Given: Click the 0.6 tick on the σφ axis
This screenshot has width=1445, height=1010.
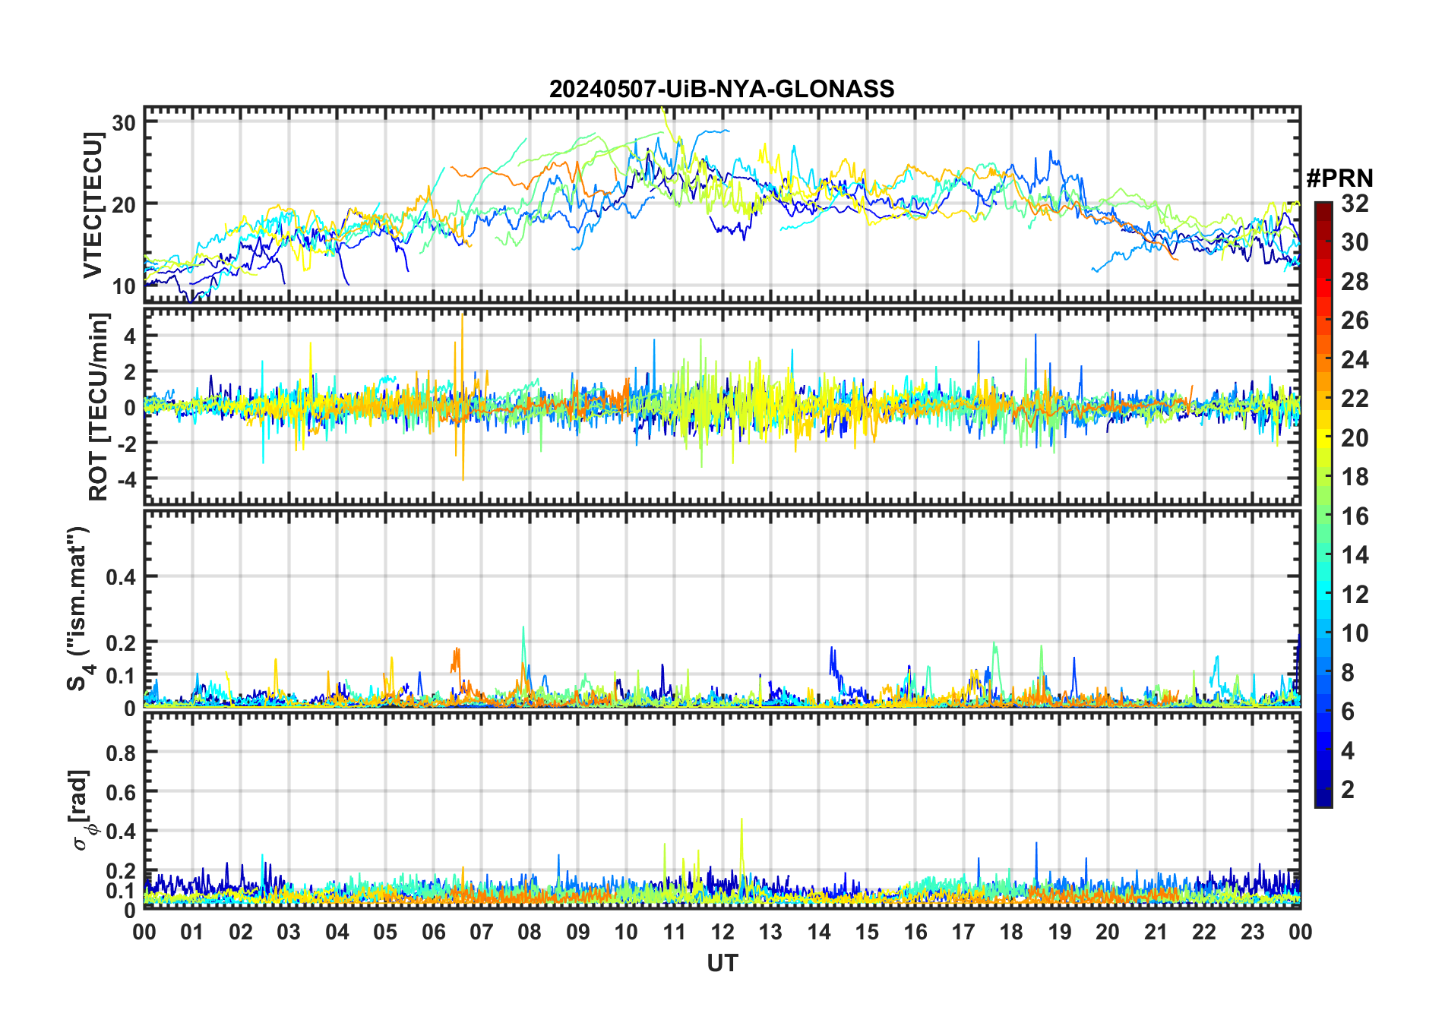Looking at the screenshot, I should [122, 792].
